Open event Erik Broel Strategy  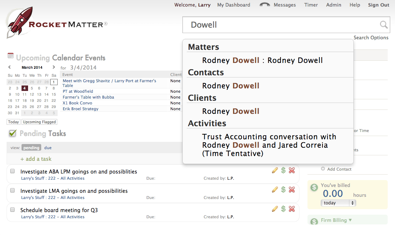(80, 109)
